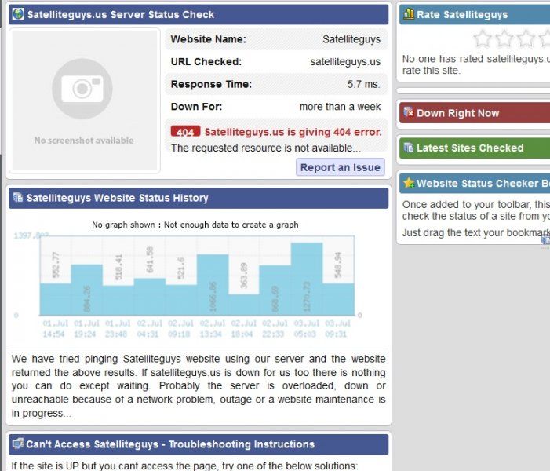The height and width of the screenshot is (471, 550).
Task: Click the globe icon beside Server Status Check
Action: click(18, 14)
